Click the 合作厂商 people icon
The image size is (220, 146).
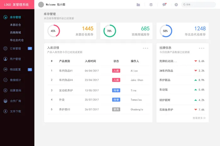(5, 101)
